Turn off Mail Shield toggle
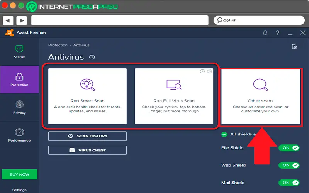Screen dimensions: 309x193 289,183
